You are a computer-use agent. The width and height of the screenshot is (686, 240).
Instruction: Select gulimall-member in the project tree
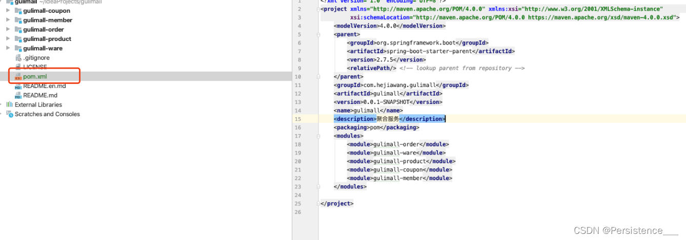(x=48, y=20)
